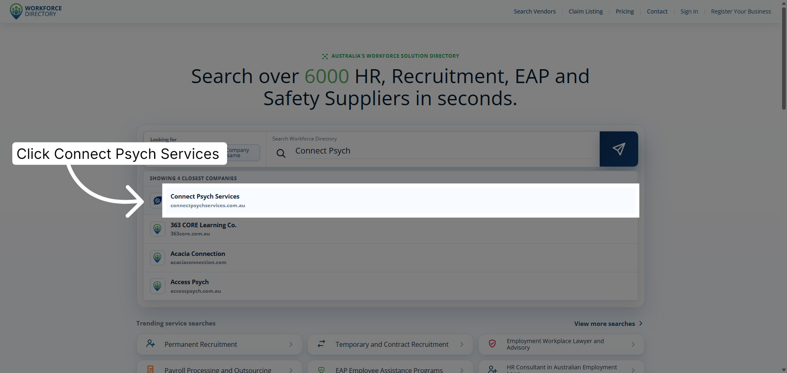
Task: Open Temporary and Contract Recruitment chevron
Action: (462, 344)
